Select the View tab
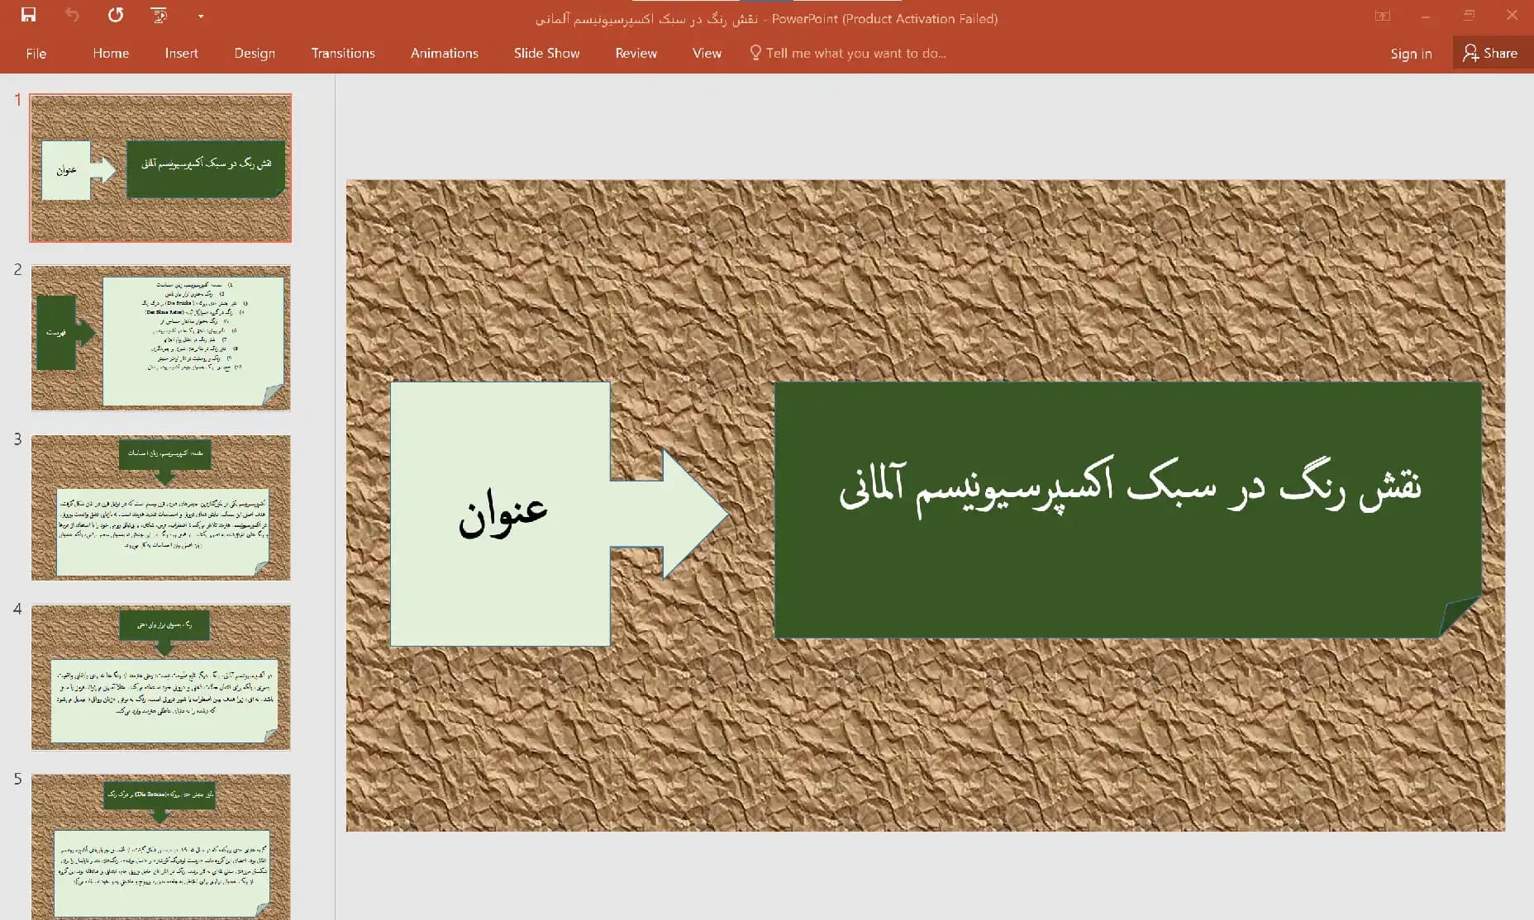The height and width of the screenshot is (920, 1534). point(707,54)
